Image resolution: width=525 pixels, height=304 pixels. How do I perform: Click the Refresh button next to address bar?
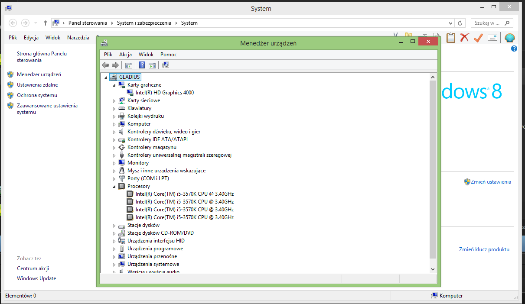coord(460,23)
